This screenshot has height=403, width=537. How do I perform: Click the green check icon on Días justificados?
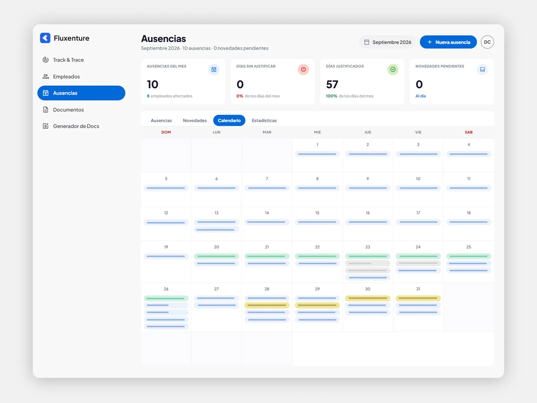pos(393,69)
